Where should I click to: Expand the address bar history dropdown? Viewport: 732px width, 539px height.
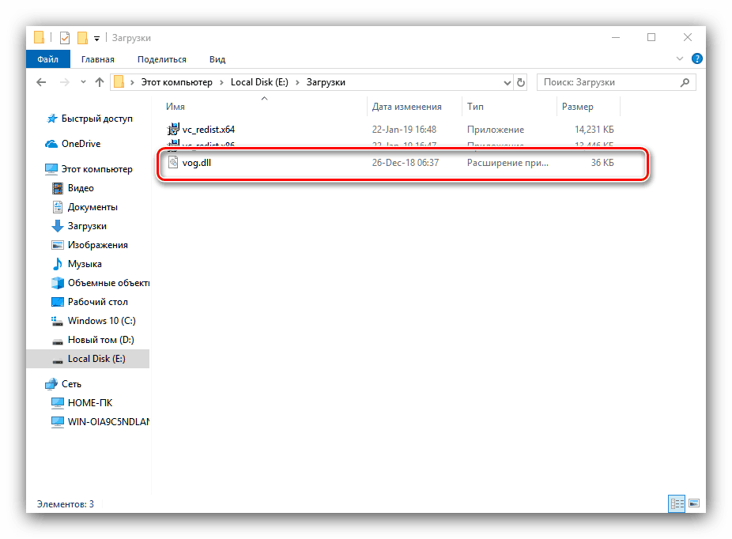507,83
